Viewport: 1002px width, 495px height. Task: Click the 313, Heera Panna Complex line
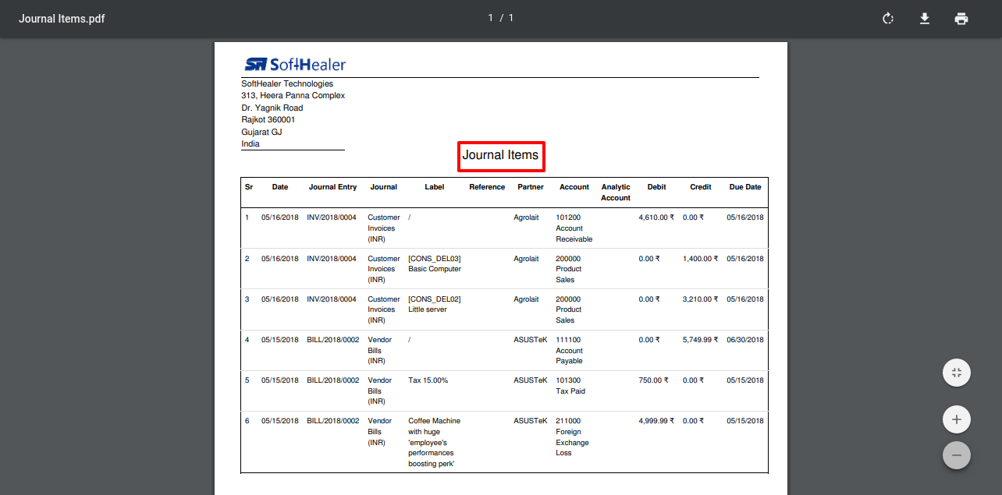pyautogui.click(x=293, y=95)
